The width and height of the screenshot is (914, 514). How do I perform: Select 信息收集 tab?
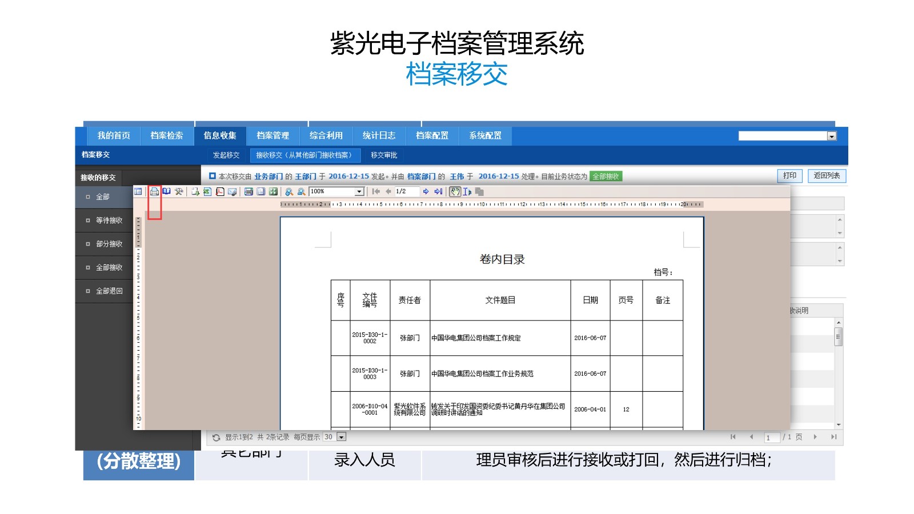[220, 135]
